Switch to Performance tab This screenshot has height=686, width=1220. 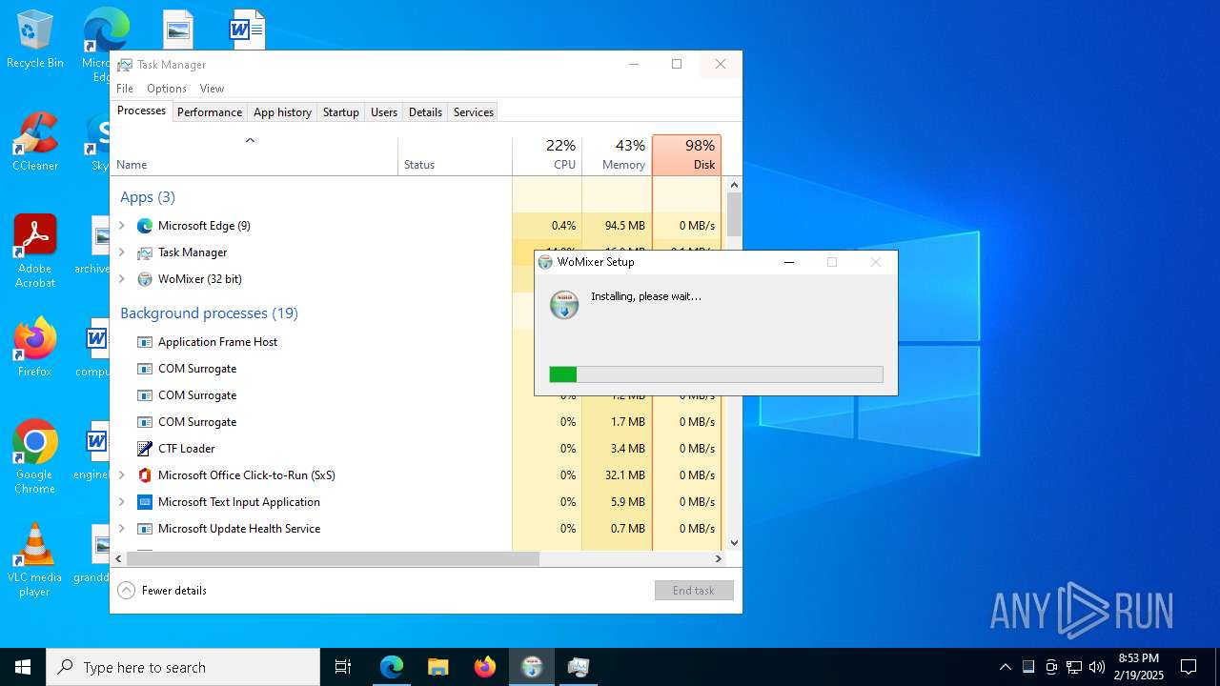click(210, 112)
